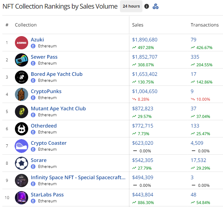223x207 pixels.
Task: Click the Crypto Coaster logo
Action: 22,146
